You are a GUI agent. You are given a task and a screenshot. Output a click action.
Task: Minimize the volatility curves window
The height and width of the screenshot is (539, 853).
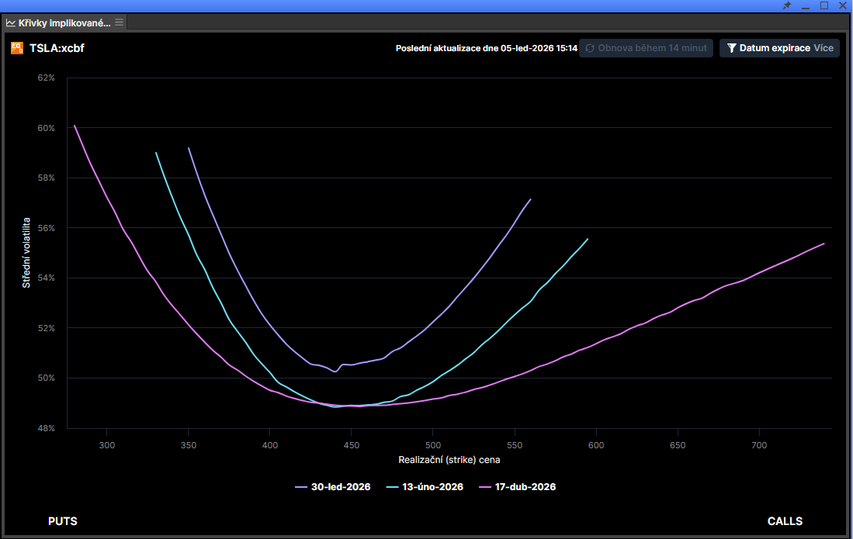click(x=806, y=5)
